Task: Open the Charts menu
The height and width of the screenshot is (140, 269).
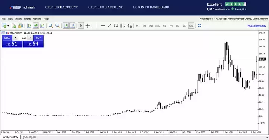Action: click(x=27, y=19)
